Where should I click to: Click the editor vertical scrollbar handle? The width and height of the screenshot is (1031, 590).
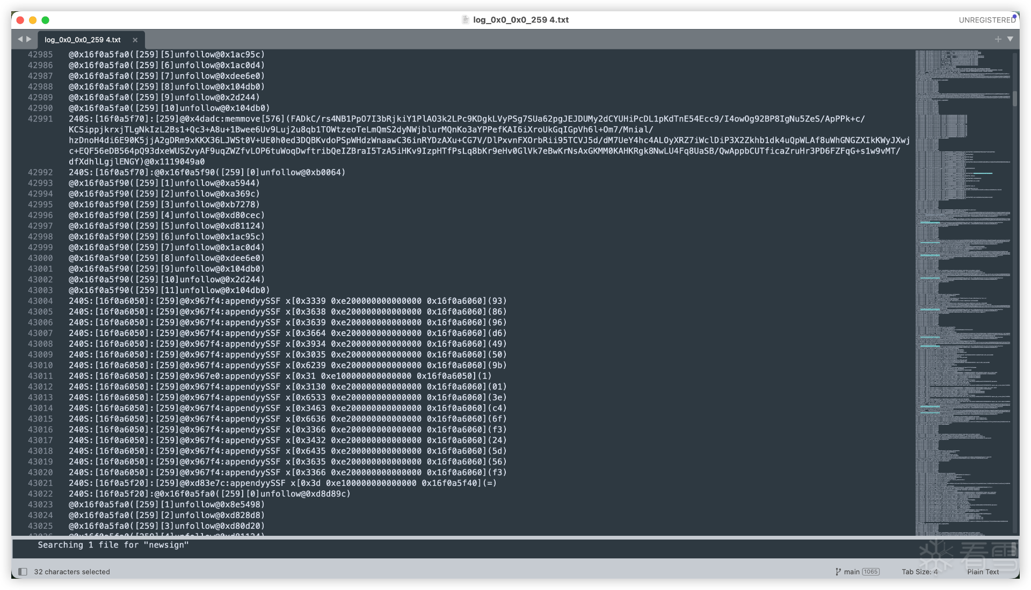(1015, 98)
